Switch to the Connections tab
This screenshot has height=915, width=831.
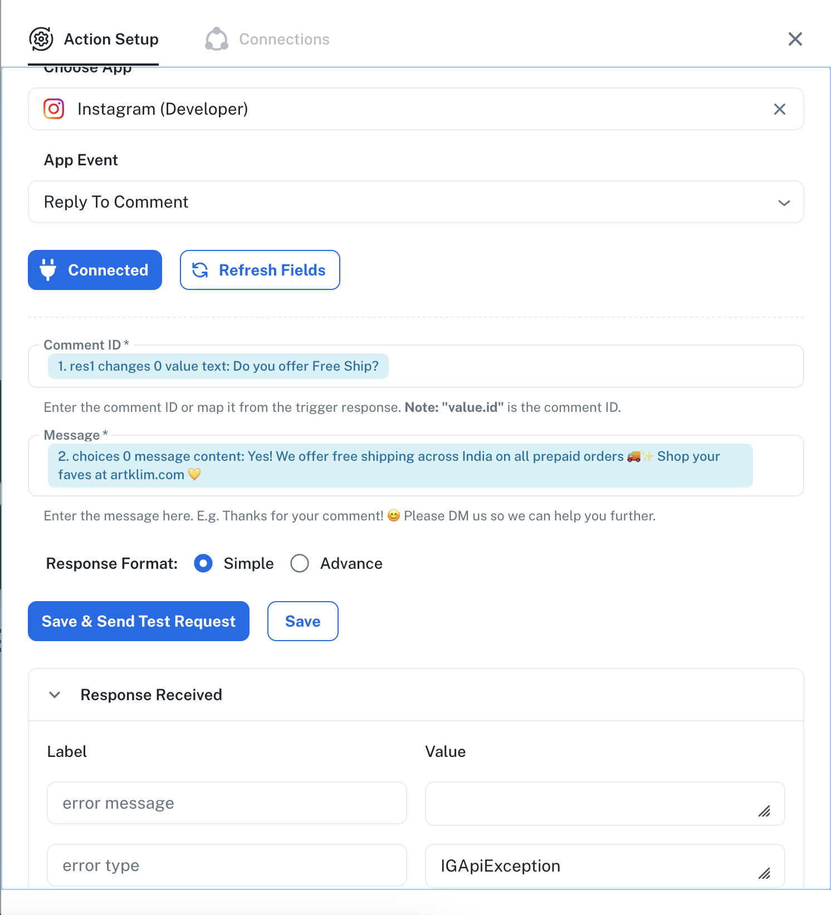(267, 39)
